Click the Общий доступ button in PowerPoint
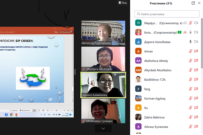203x135 pixels. click(x=65, y=32)
